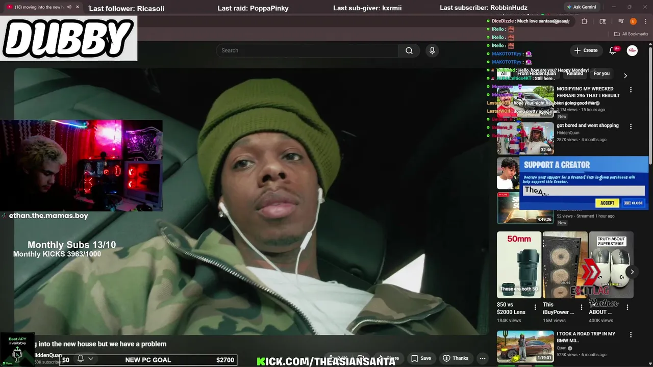Open the 50mm lens Shorts thumbnail
This screenshot has width=653, height=367.
[519, 265]
